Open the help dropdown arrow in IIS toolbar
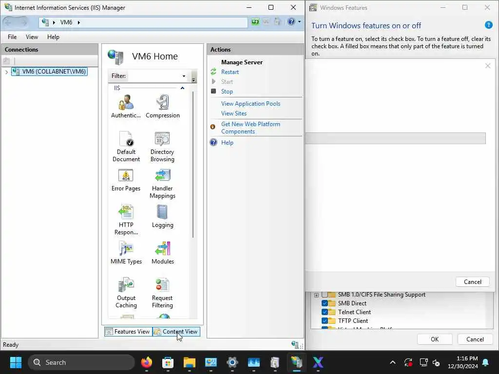 point(299,22)
